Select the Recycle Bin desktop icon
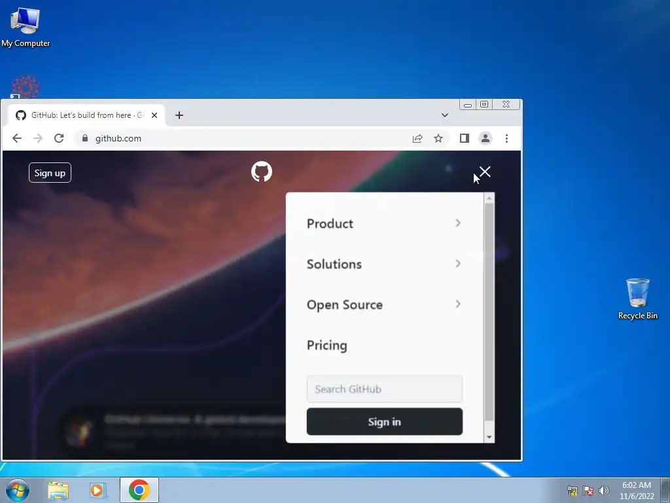The width and height of the screenshot is (670, 503). coord(637,299)
